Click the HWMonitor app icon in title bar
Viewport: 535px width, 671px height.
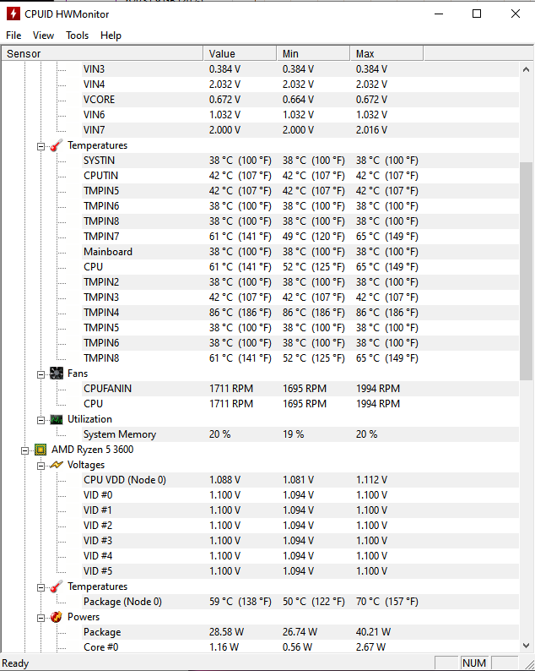pyautogui.click(x=14, y=14)
